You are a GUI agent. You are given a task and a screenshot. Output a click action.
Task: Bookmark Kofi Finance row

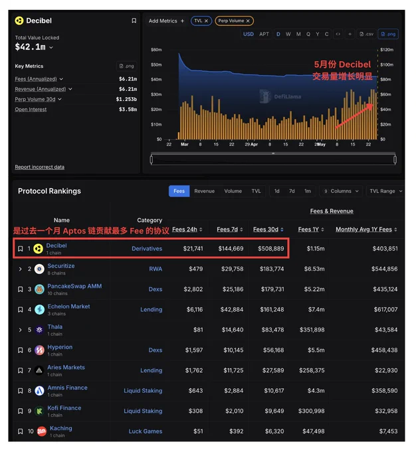point(20,411)
